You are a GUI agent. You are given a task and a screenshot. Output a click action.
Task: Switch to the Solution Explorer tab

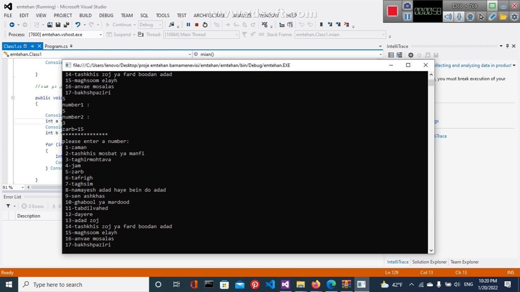click(429, 262)
